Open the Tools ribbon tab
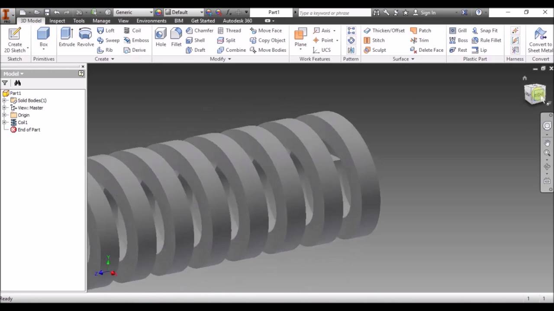The height and width of the screenshot is (311, 554). [x=79, y=21]
